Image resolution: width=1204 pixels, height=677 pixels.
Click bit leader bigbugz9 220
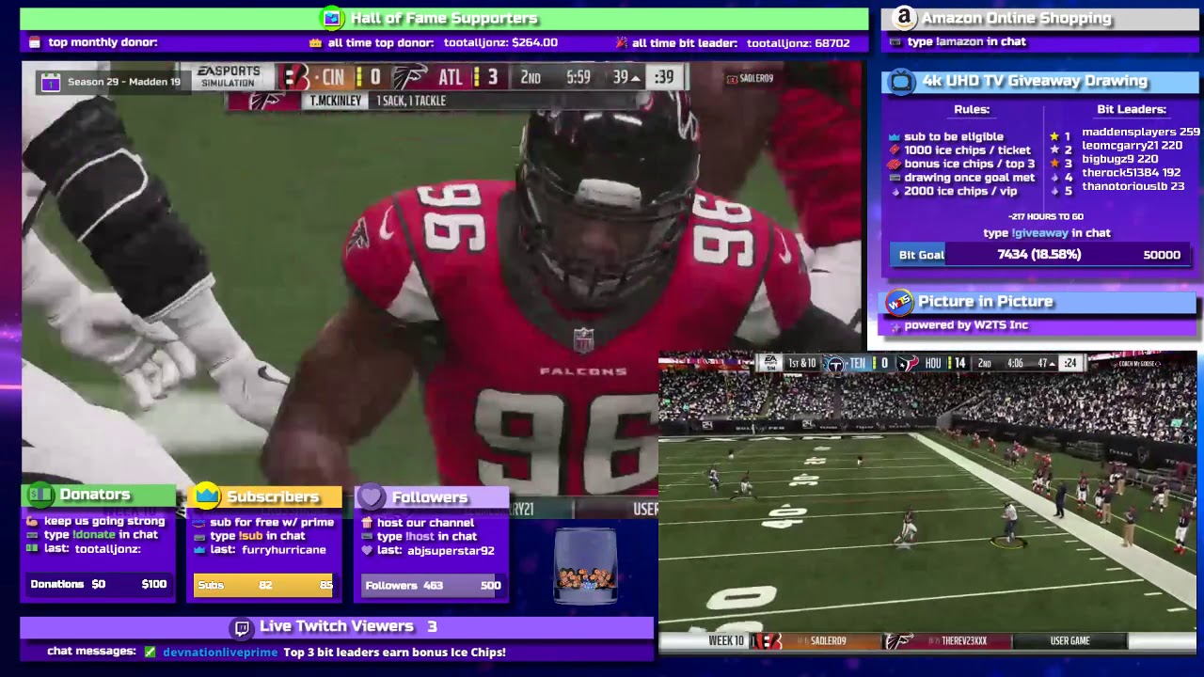(x=1119, y=159)
